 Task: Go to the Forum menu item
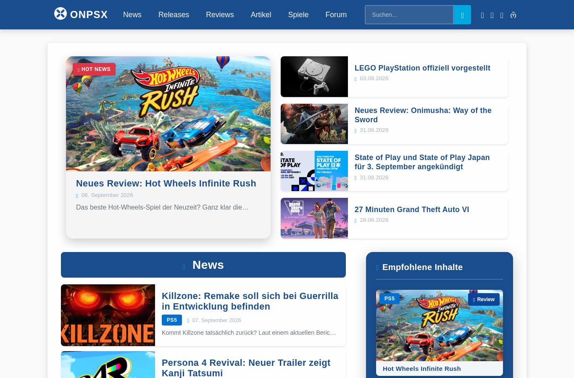click(x=336, y=15)
